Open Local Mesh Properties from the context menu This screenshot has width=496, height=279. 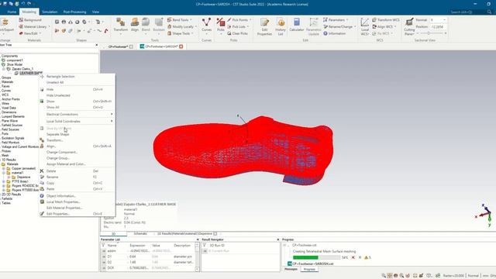[x=77, y=201]
